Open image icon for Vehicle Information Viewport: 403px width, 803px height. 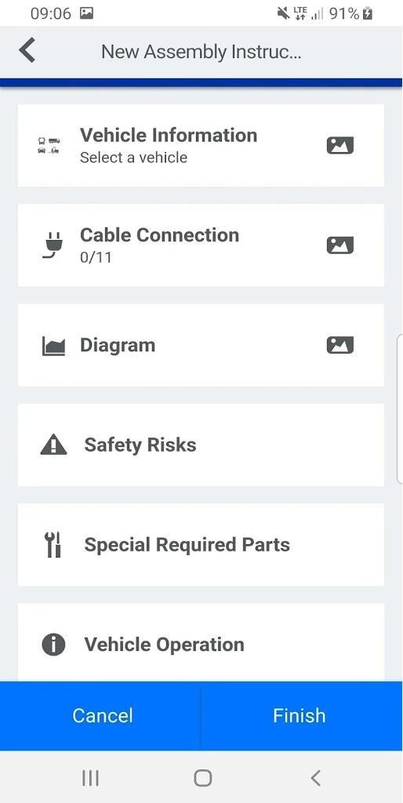click(x=340, y=146)
